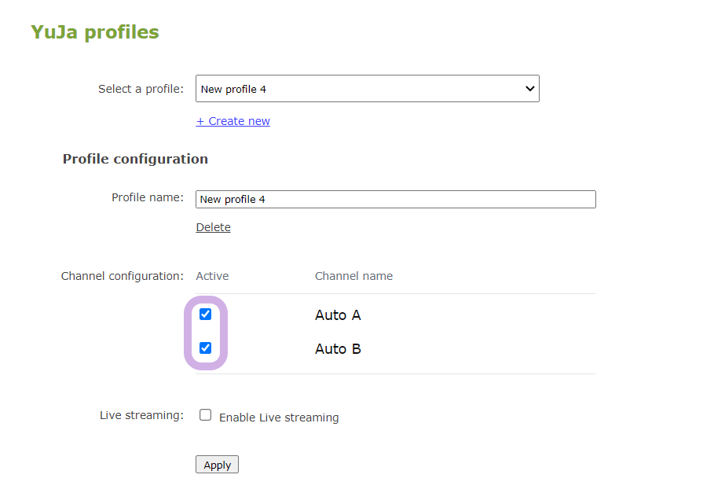This screenshot has width=703, height=482.
Task: Click the Channel name column header
Action: click(353, 276)
